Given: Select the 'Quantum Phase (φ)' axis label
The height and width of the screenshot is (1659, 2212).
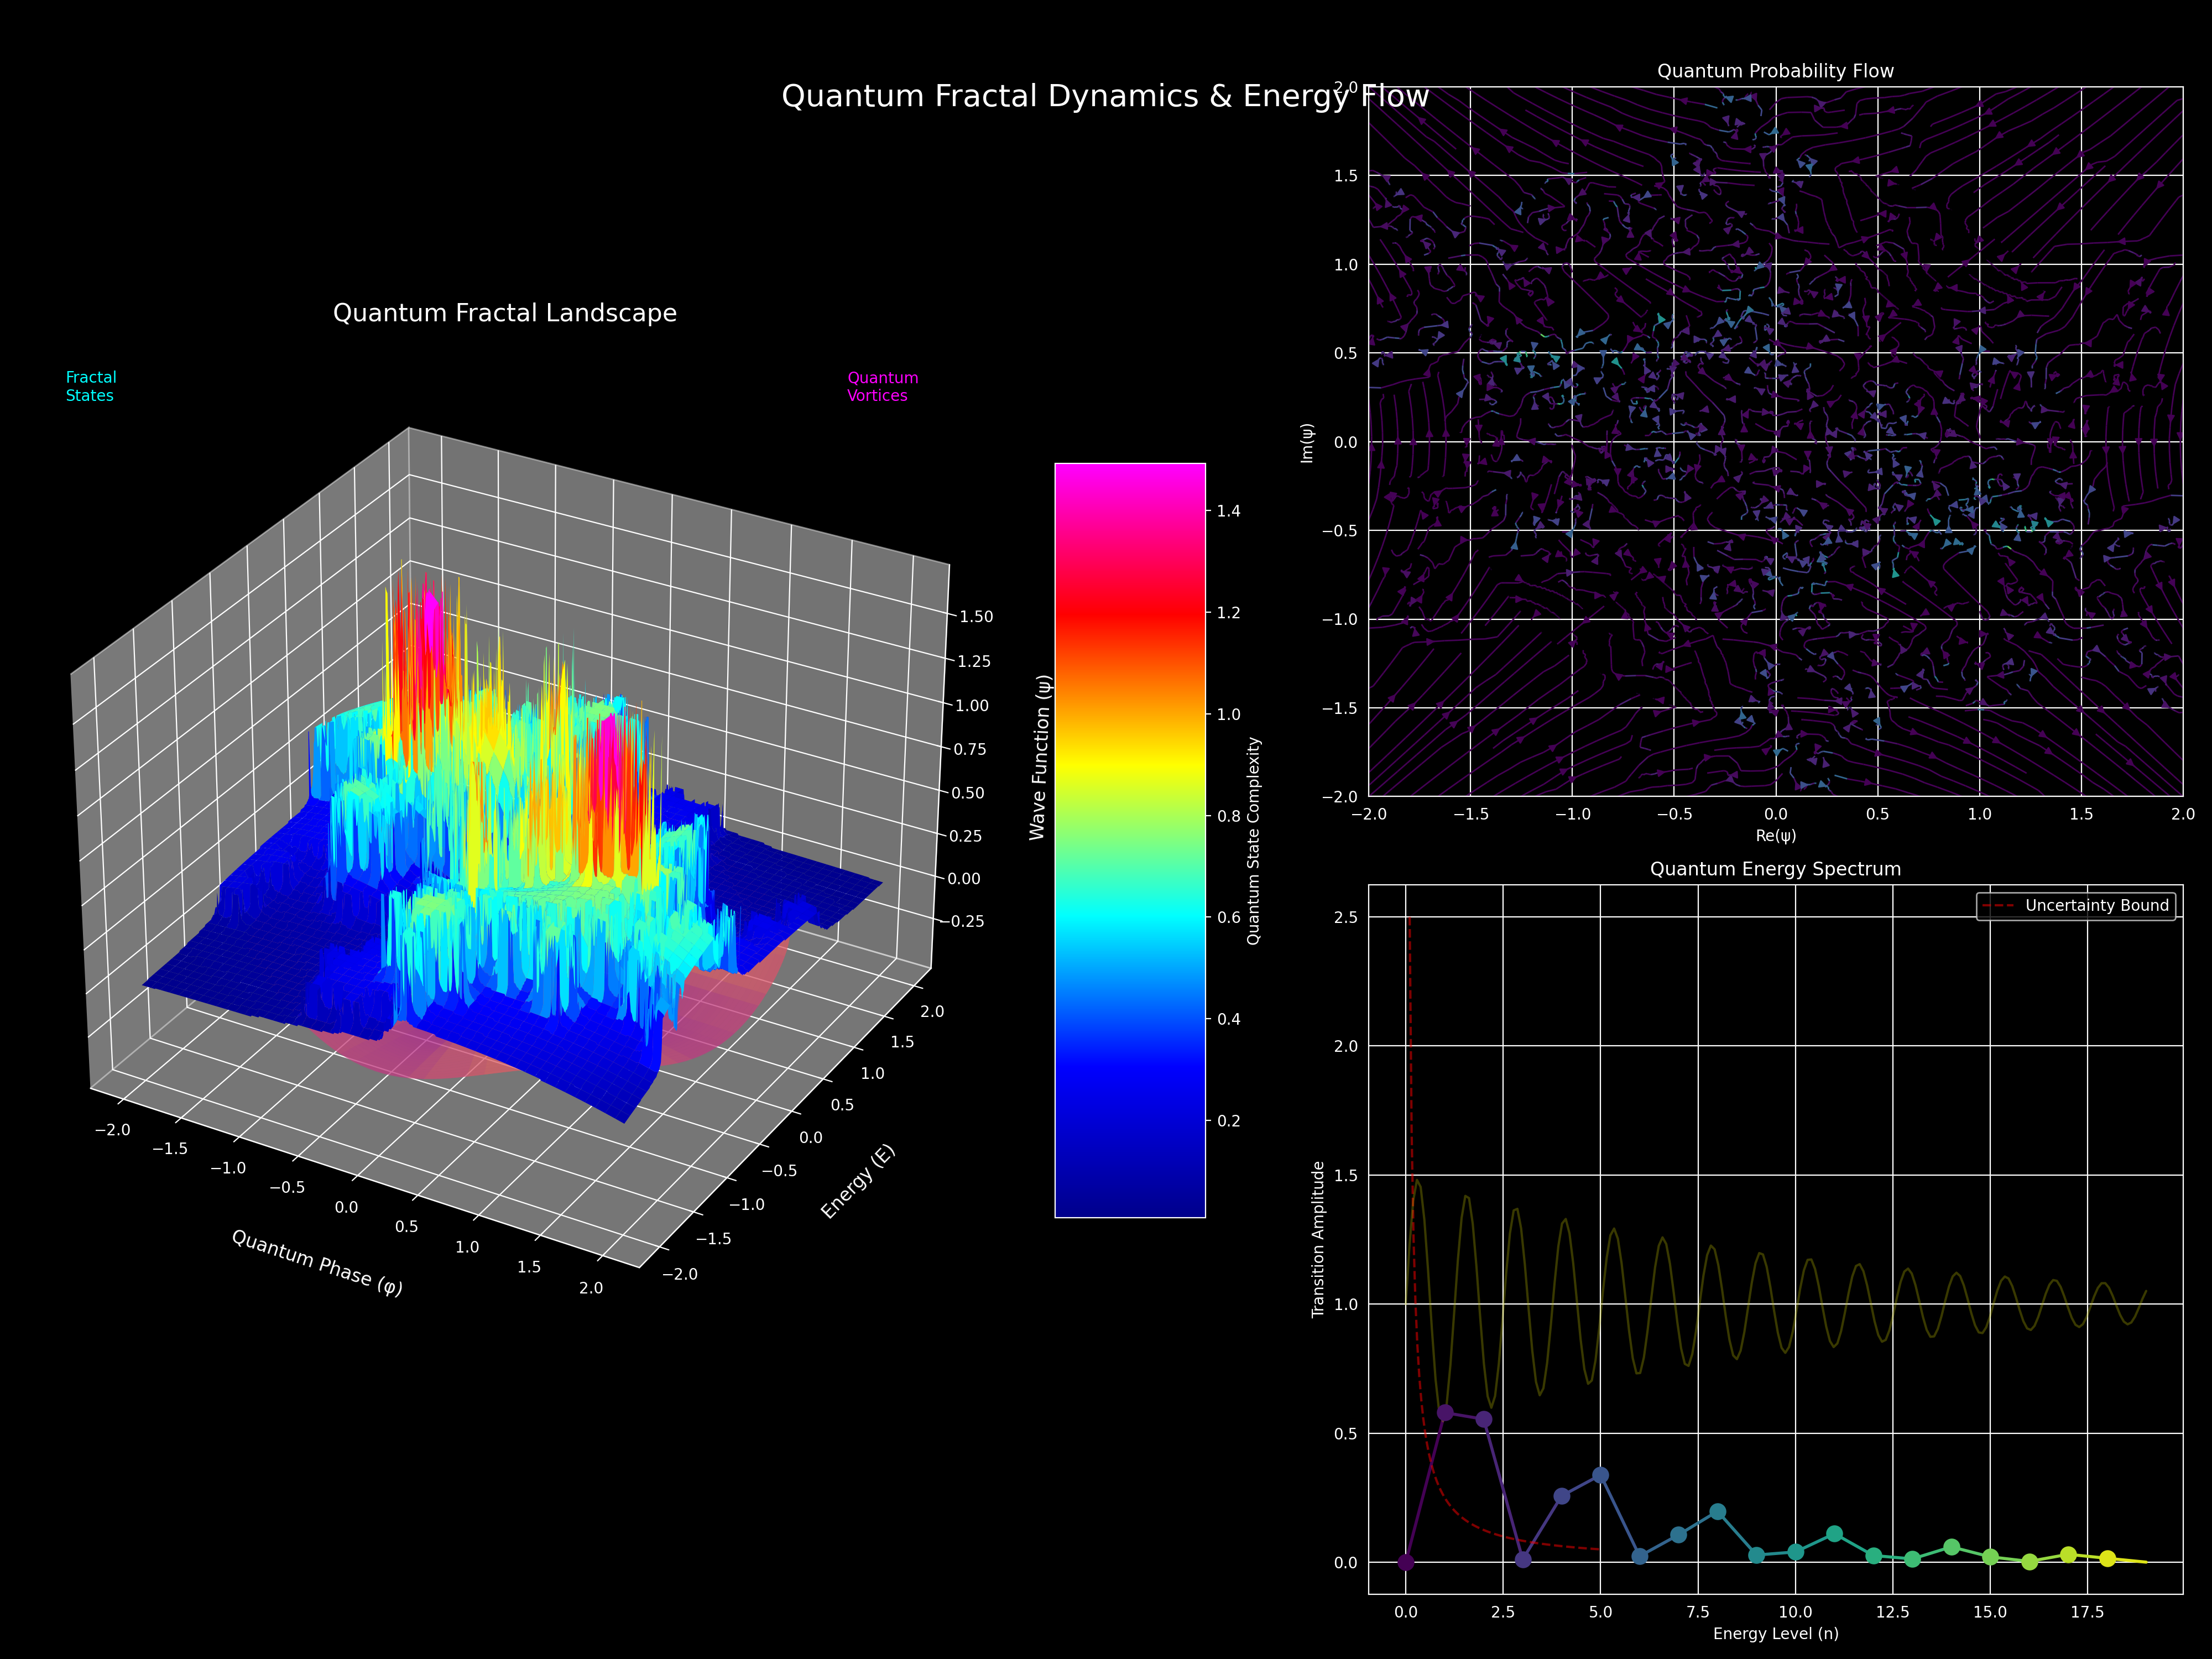Looking at the screenshot, I should (x=318, y=1263).
